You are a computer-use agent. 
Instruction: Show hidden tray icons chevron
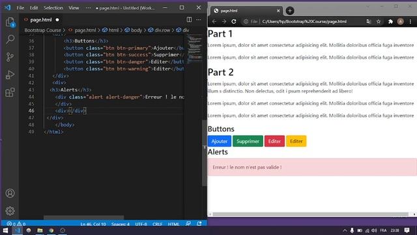345,230
